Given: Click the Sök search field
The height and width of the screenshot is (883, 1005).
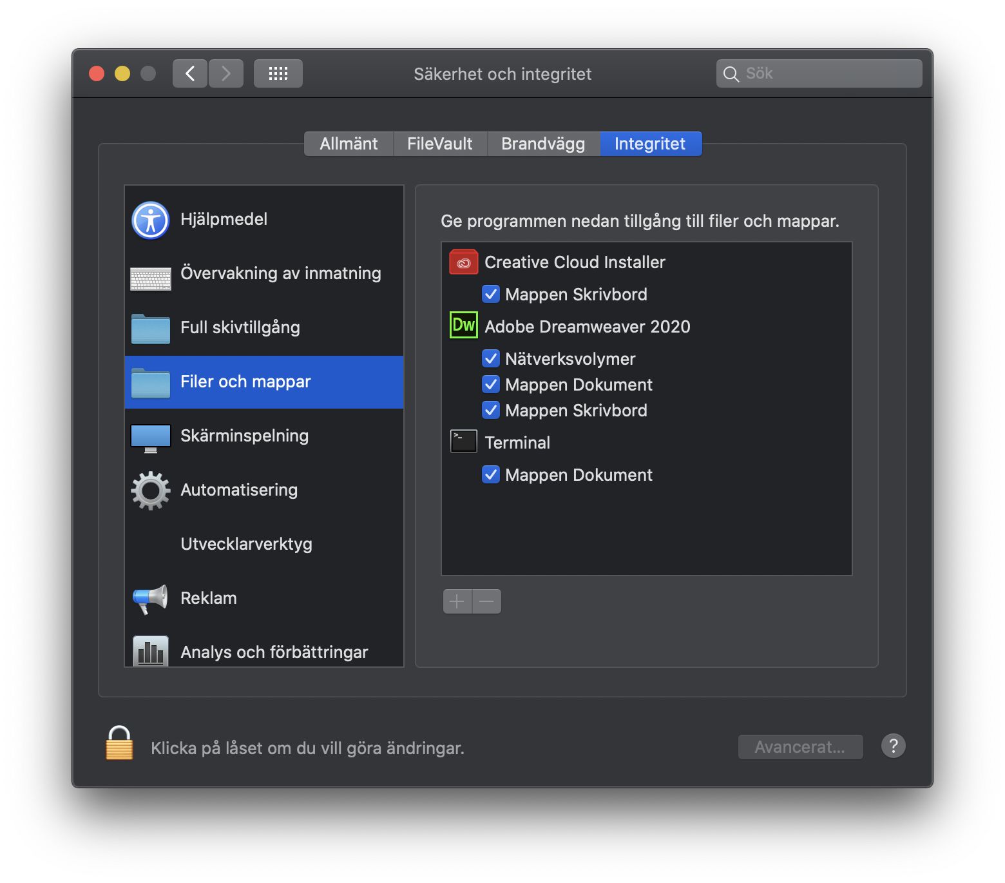Looking at the screenshot, I should pos(819,73).
